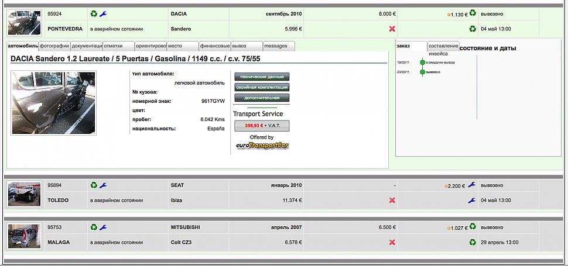
Task: Click the orange dot before 2.200 €
Action: [x=446, y=186]
